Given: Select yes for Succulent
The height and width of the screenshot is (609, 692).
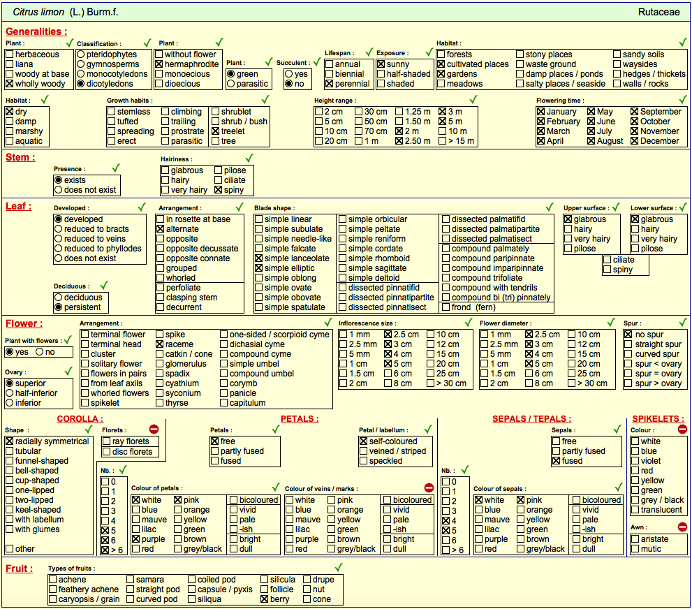Looking at the screenshot, I should tap(289, 74).
